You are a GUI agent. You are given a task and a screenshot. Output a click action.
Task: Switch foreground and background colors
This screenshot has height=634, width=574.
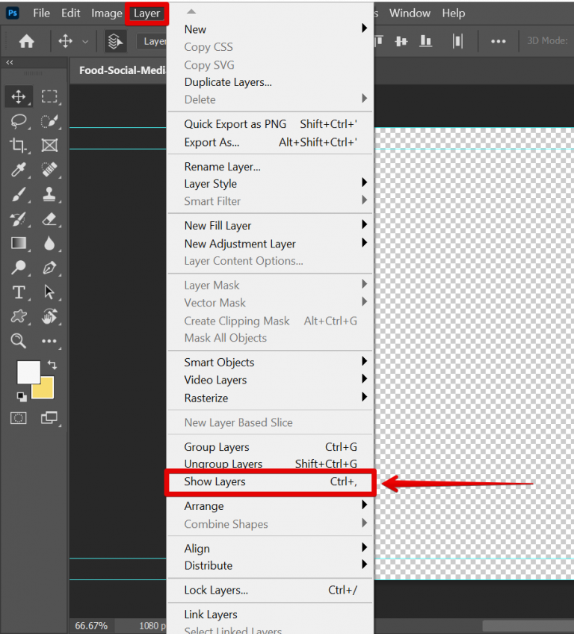(52, 365)
